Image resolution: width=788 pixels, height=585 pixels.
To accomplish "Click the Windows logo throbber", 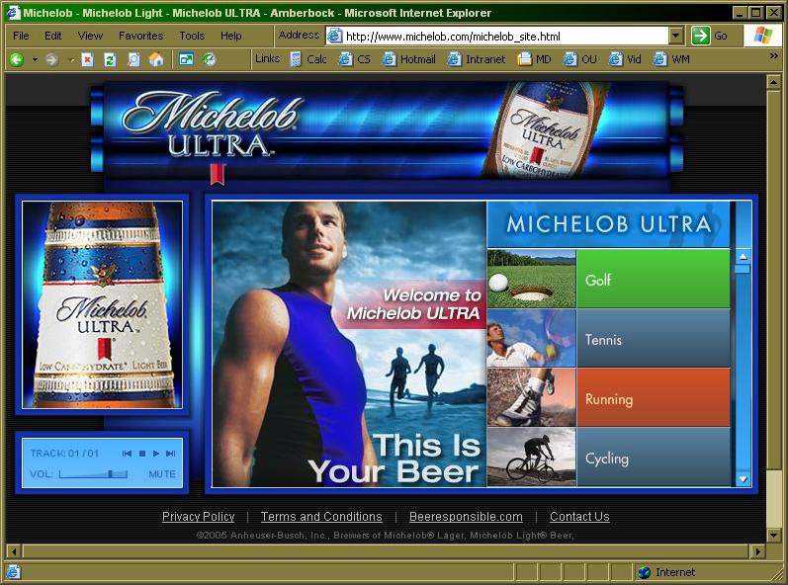I will pyautogui.click(x=763, y=36).
